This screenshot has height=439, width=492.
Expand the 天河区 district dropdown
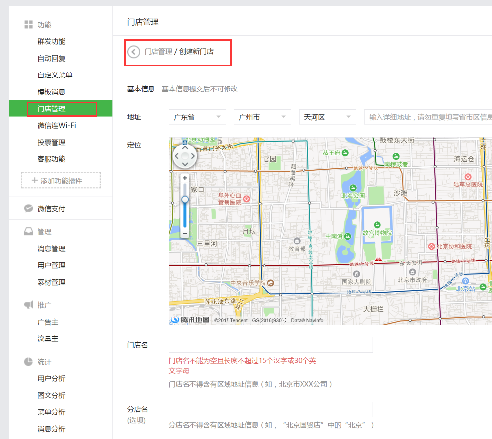click(327, 117)
